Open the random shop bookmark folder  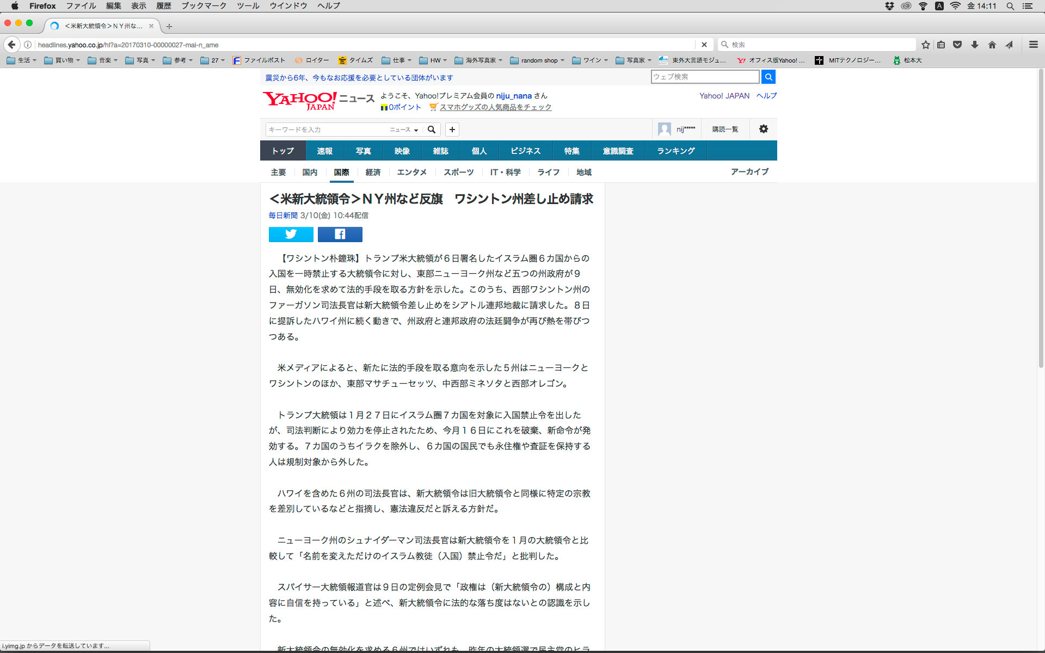tap(537, 60)
